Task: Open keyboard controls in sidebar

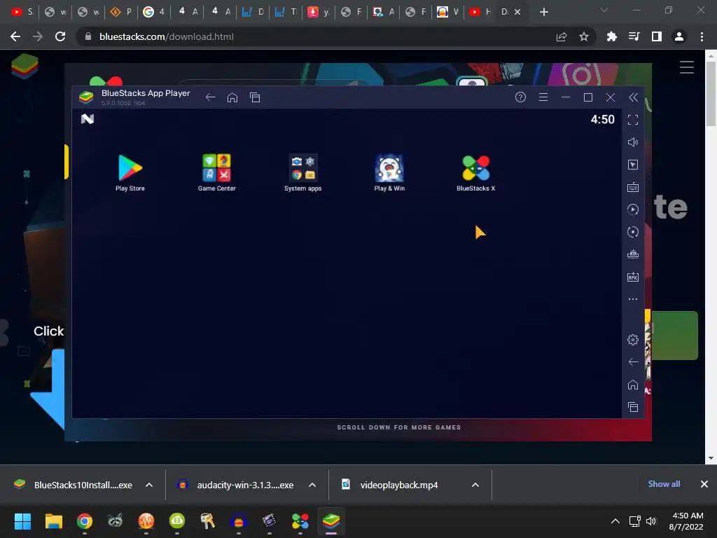Action: 633,187
